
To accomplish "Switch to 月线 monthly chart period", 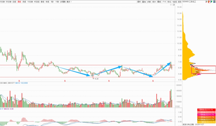I will (x=24, y=2).
